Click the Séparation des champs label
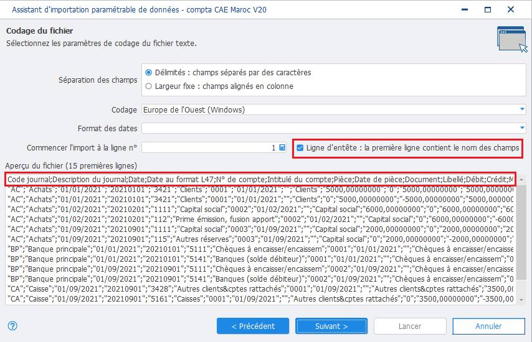The image size is (532, 342). tap(98, 80)
